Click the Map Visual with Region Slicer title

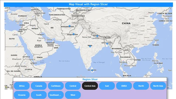(x=88, y=4)
